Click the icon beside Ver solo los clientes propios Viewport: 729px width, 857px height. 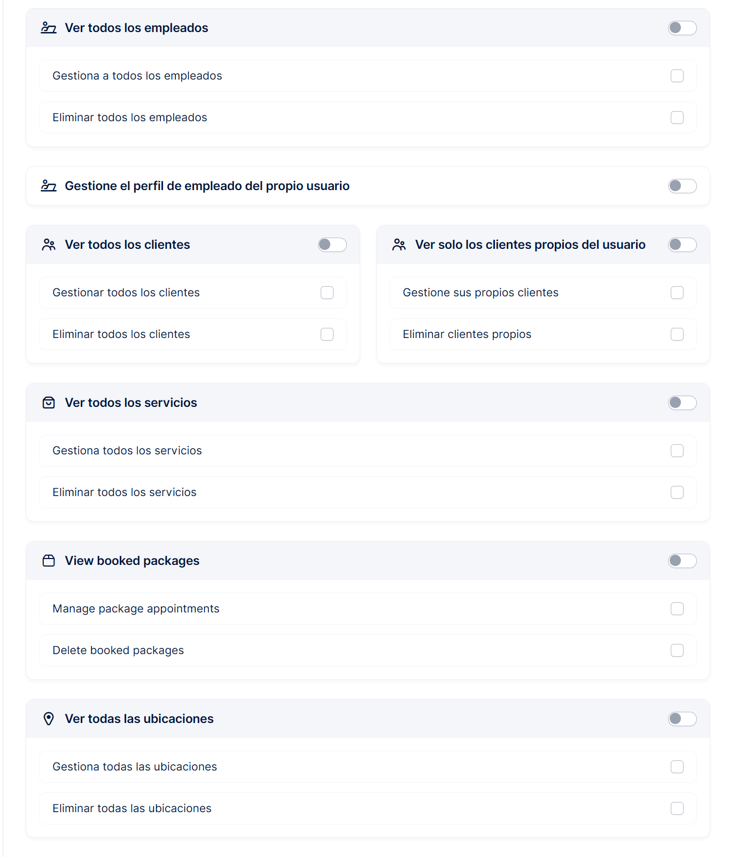pos(399,245)
